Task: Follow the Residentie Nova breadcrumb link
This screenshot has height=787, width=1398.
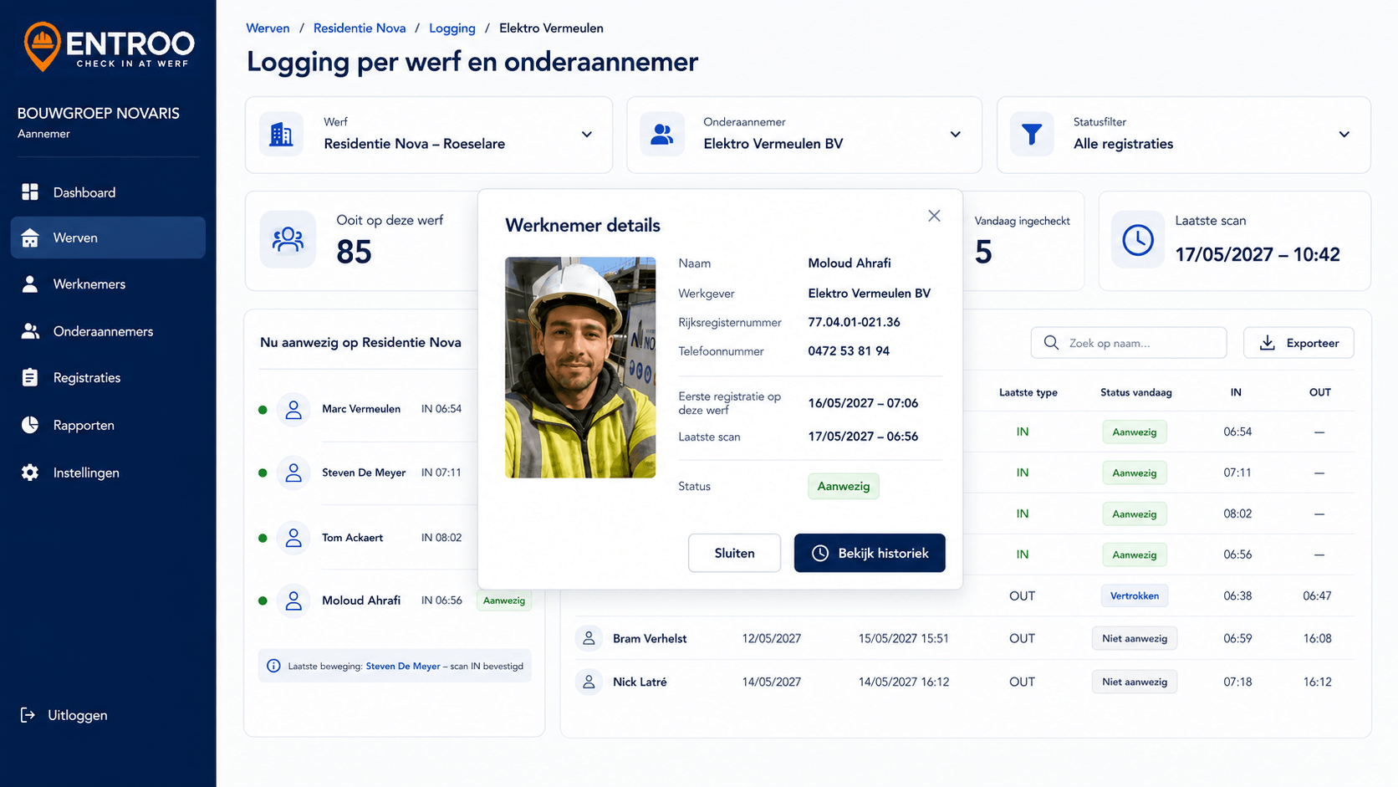Action: click(x=360, y=28)
